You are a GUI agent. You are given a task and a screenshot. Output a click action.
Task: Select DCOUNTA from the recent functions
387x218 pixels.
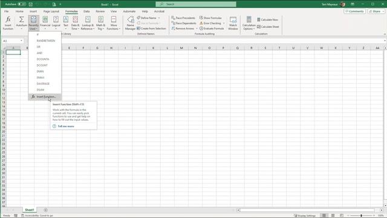(x=45, y=59)
